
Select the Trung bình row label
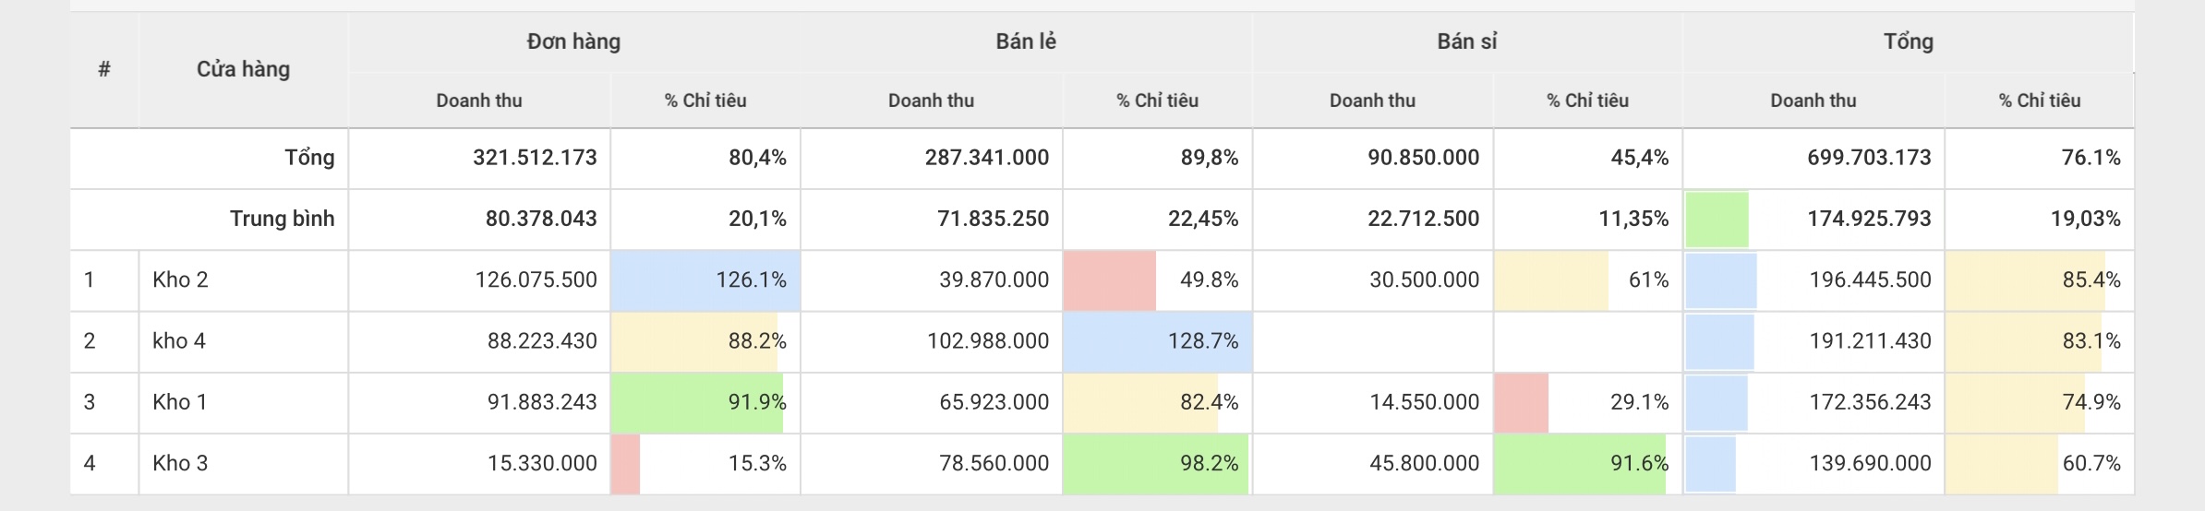(x=282, y=219)
